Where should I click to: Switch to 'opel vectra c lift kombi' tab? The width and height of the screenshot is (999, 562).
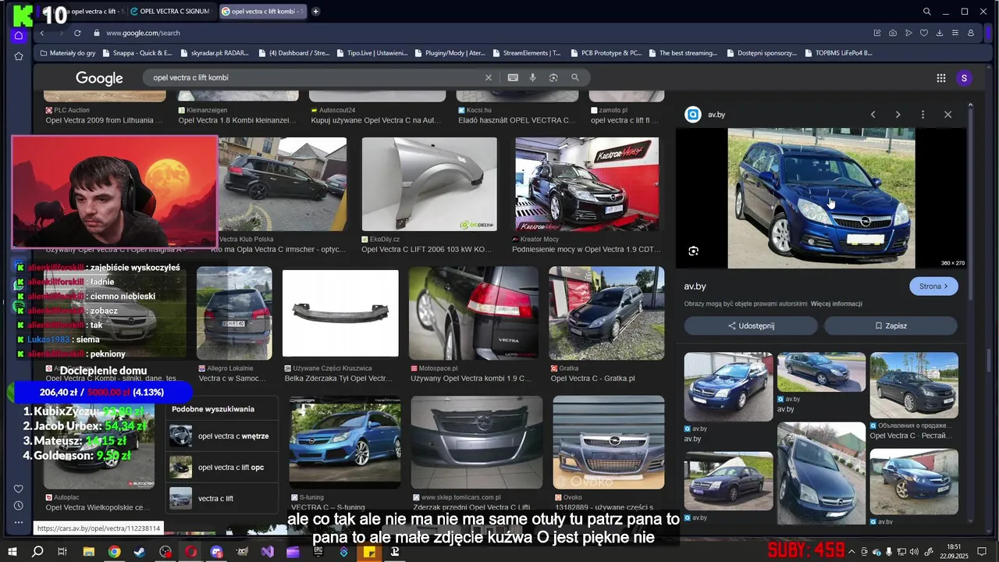tap(262, 12)
